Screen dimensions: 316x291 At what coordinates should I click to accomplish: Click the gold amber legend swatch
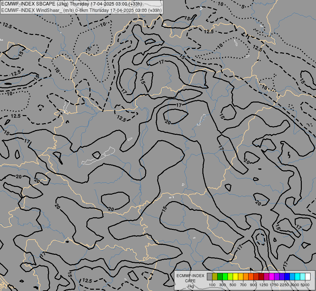pos(240,277)
